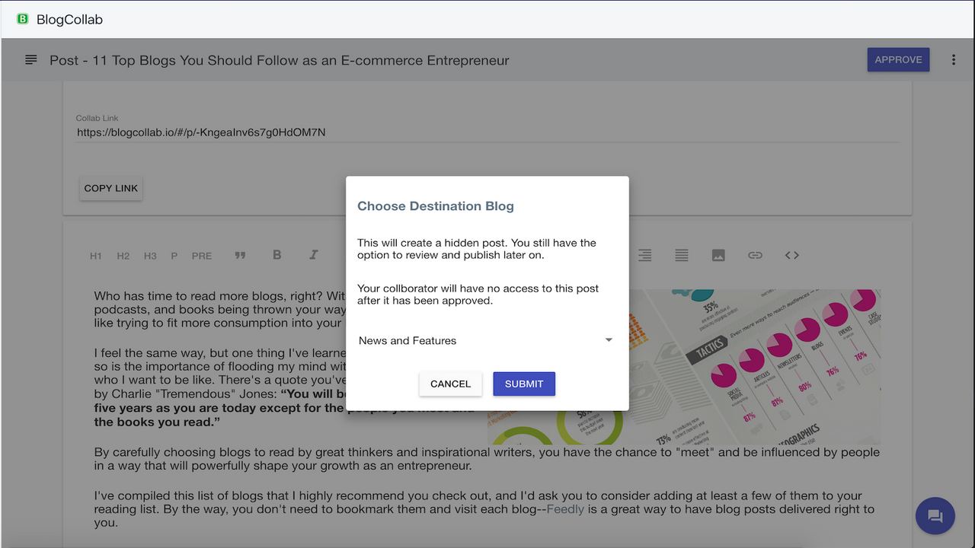This screenshot has width=975, height=548.
Task: Approve the post
Action: tap(898, 59)
